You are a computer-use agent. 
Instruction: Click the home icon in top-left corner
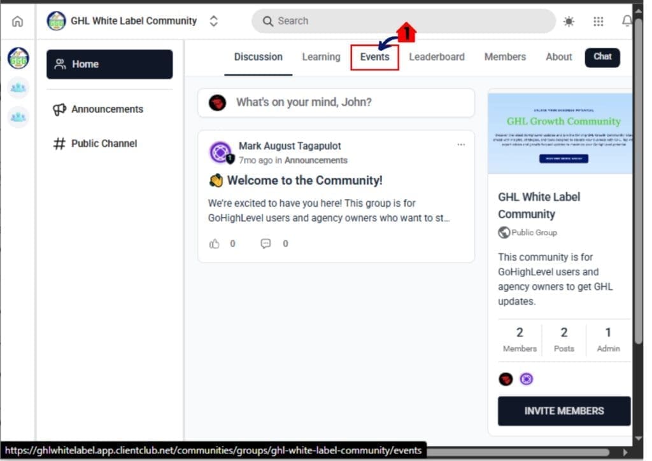(17, 21)
